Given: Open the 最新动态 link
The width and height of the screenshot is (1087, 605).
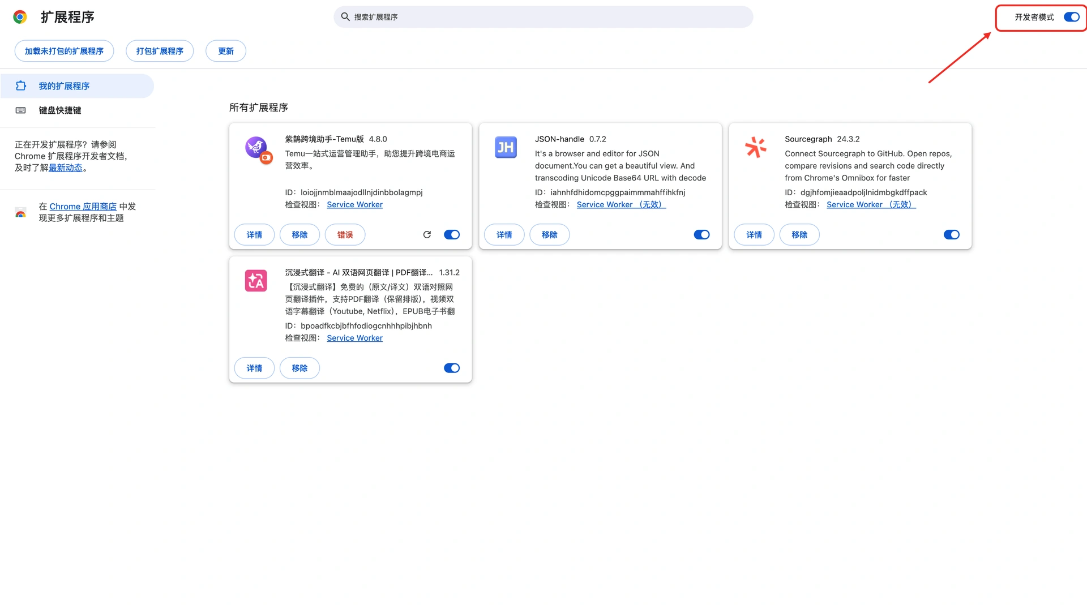Looking at the screenshot, I should [66, 168].
